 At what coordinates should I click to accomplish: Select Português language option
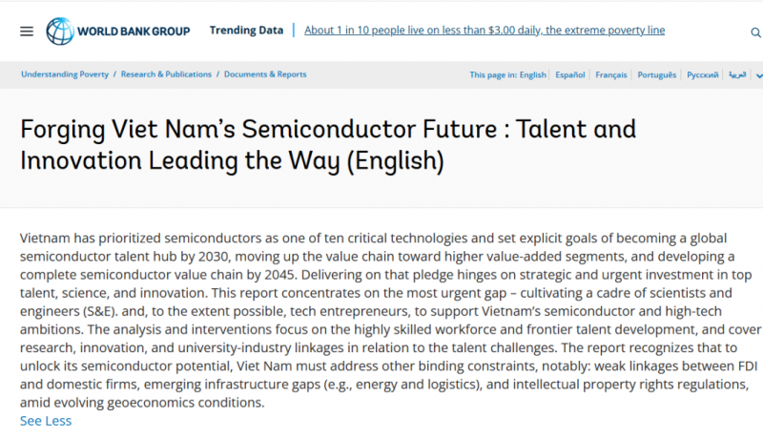[x=657, y=75]
